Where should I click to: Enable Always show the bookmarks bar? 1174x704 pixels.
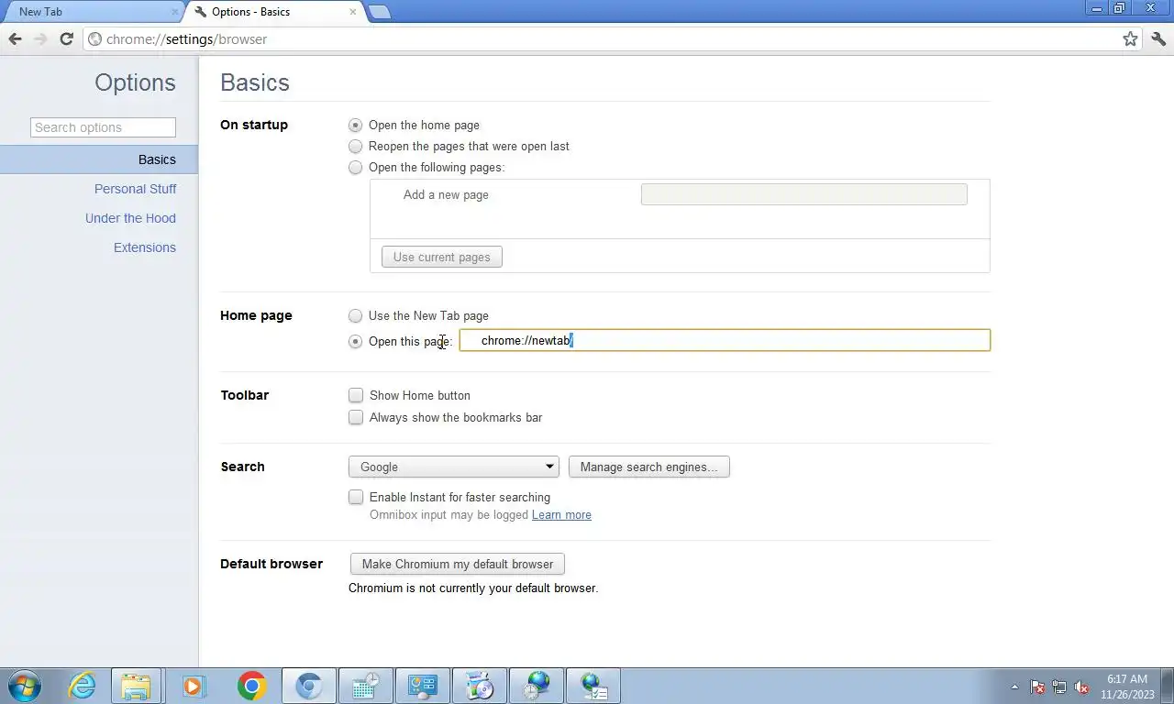pyautogui.click(x=356, y=418)
